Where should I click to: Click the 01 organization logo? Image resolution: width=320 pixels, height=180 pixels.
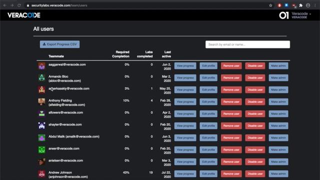284,15
